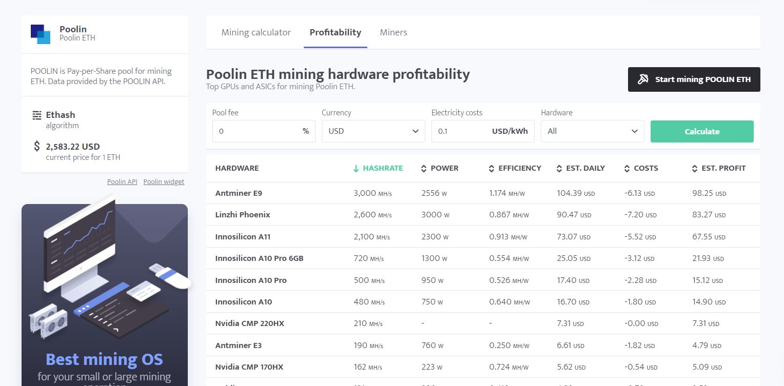Click the 3000 W power value

pos(435,215)
